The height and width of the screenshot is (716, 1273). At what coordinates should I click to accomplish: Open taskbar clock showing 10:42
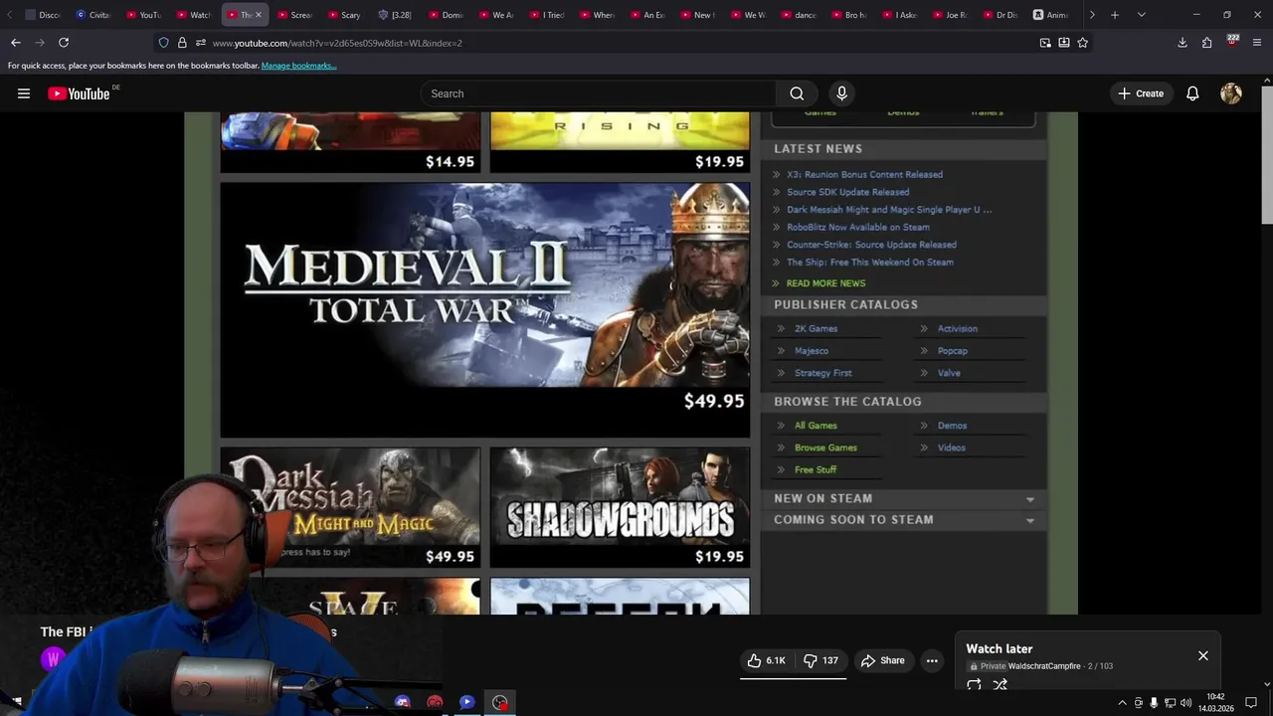click(1215, 702)
